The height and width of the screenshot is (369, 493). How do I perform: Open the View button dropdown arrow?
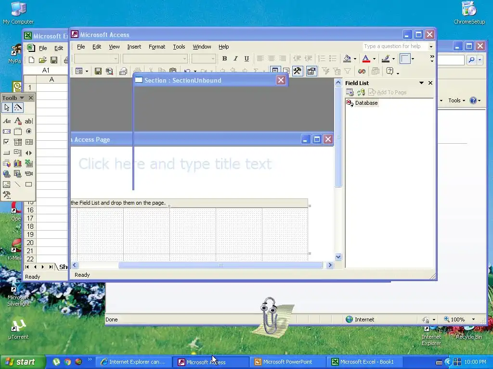click(x=87, y=72)
